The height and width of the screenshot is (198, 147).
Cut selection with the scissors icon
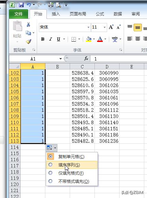click(29, 24)
